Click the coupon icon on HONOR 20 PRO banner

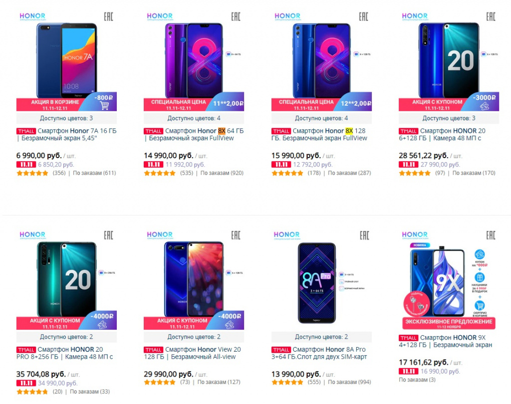[x=104, y=325]
